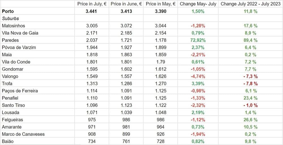Click Paredes 72,92% change value
This screenshot has height=145, width=283.
(198, 40)
